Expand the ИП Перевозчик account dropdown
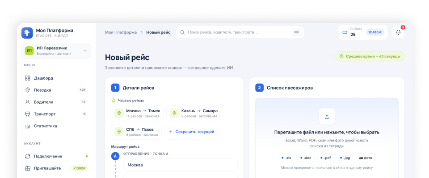This screenshot has height=178, width=429. [x=56, y=51]
